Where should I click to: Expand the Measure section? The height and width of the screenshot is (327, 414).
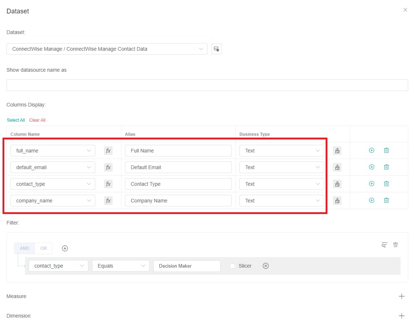coord(401,296)
